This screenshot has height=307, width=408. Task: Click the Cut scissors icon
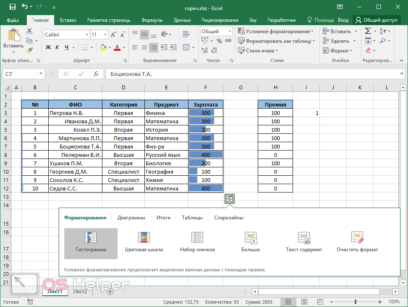[x=29, y=31]
